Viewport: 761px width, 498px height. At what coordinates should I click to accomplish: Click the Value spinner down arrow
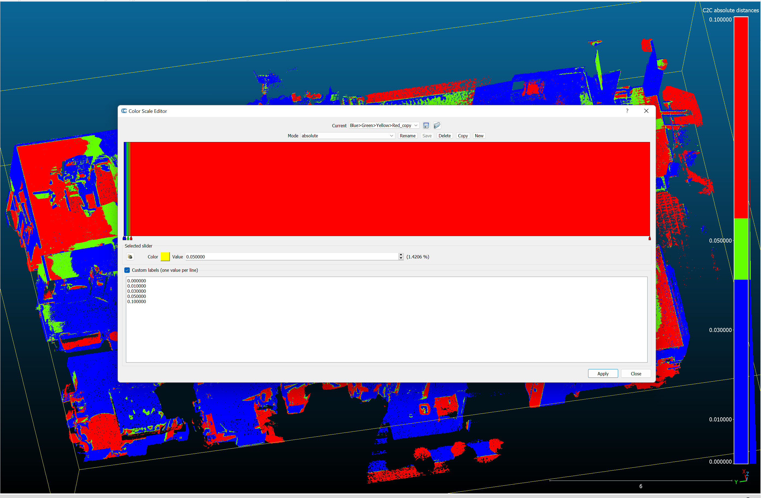point(401,258)
